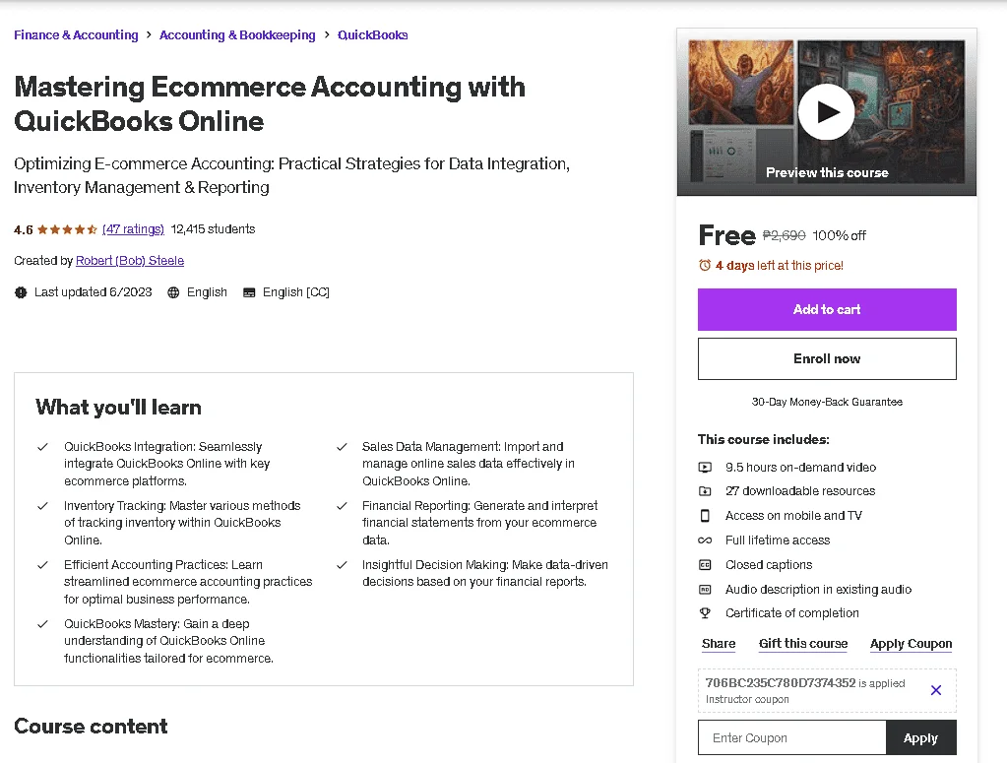Screen dimensions: 1007x763
Task: Remove the applied instructor coupon
Action: pos(936,690)
